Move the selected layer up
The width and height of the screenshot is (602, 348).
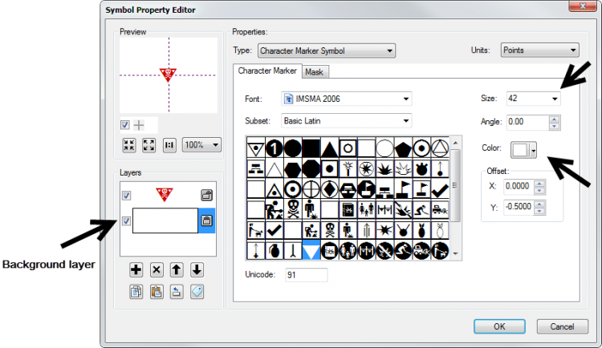[177, 270]
